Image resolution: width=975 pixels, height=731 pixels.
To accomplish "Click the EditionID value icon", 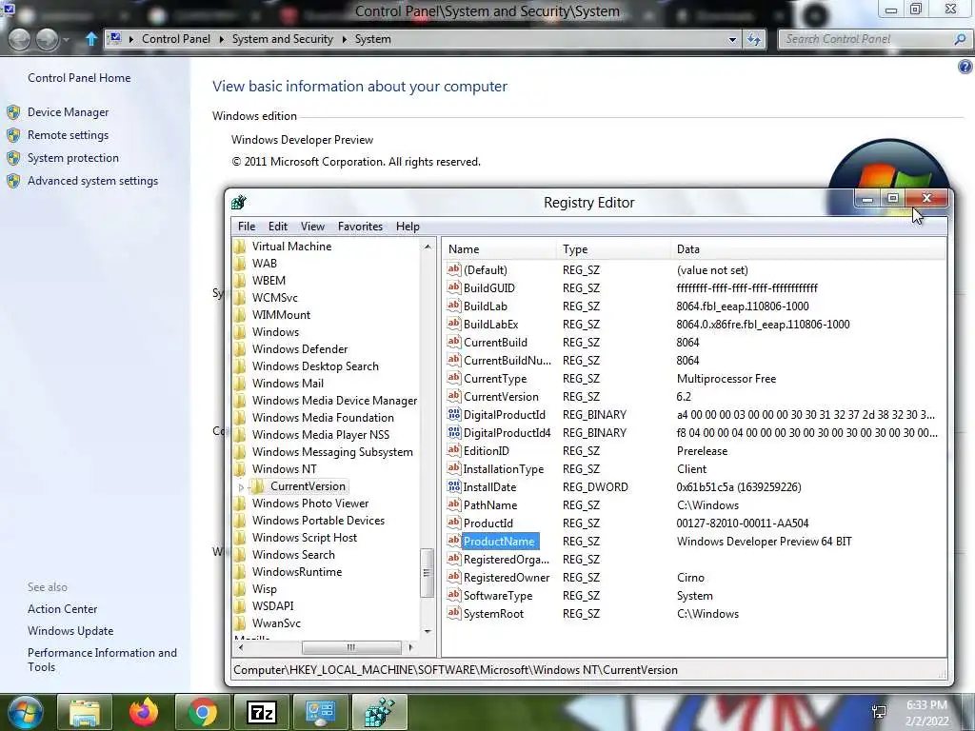I will tap(454, 450).
